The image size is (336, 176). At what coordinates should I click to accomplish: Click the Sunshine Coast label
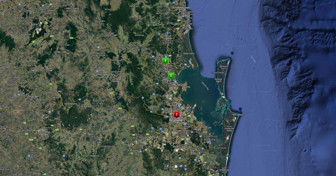click(181, 8)
